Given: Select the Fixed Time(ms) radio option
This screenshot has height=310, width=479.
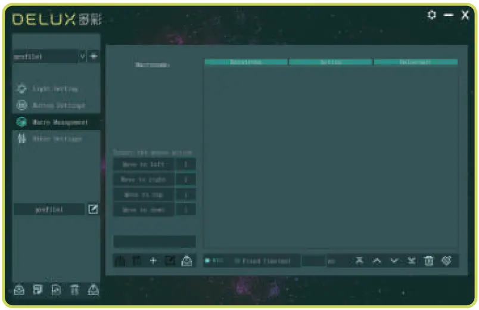Looking at the screenshot, I should pos(263,261).
